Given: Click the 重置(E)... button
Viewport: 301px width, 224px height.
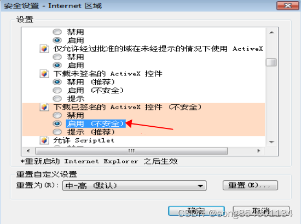Looking at the screenshot, I should pos(250,185).
